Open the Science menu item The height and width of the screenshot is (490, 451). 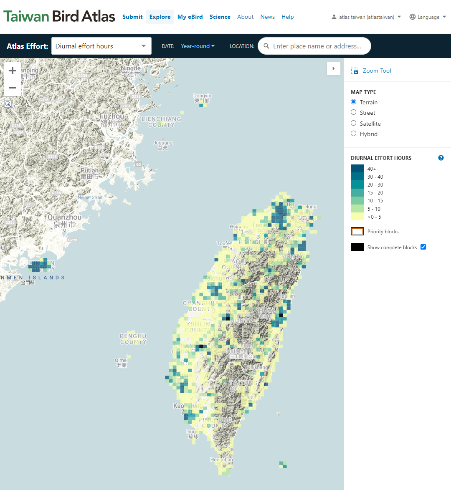[x=220, y=17]
